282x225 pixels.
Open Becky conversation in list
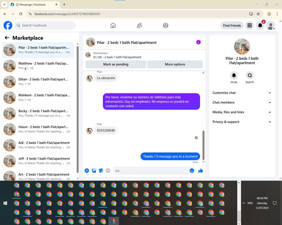click(x=38, y=113)
